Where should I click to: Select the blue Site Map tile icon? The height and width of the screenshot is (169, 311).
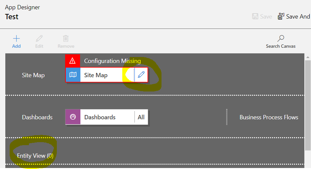coord(73,75)
